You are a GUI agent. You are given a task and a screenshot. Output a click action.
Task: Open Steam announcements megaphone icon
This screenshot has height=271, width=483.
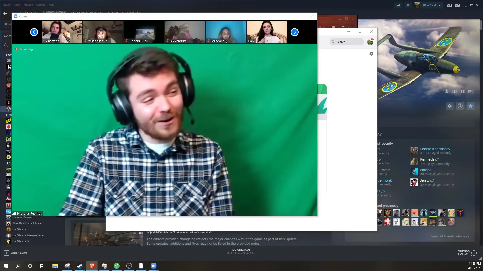[398, 5]
